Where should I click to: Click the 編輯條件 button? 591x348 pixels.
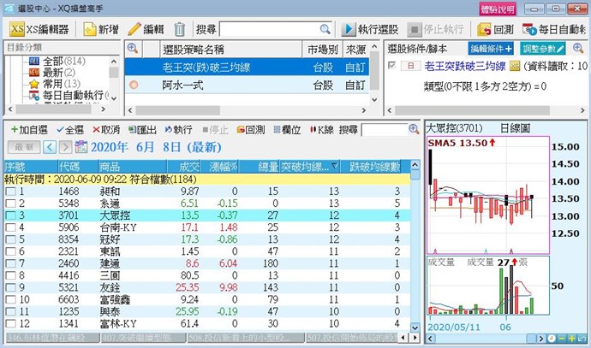click(x=495, y=48)
